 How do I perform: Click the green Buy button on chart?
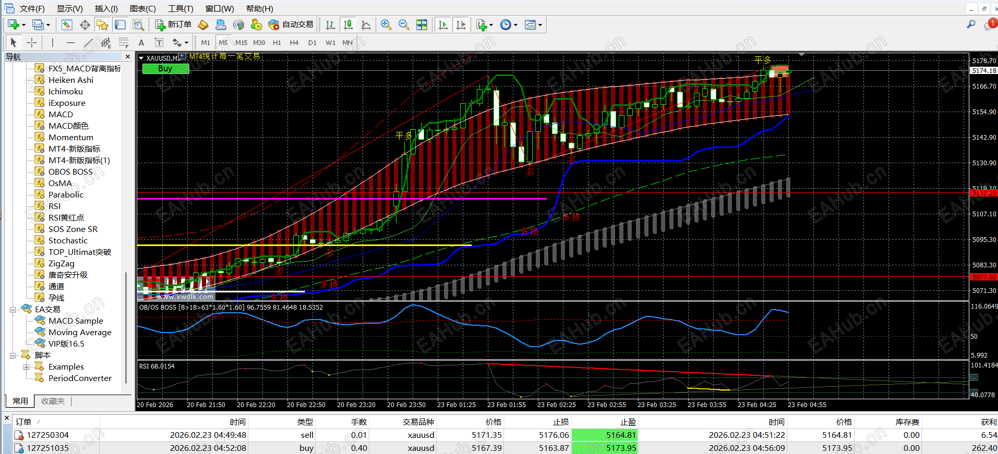point(165,69)
